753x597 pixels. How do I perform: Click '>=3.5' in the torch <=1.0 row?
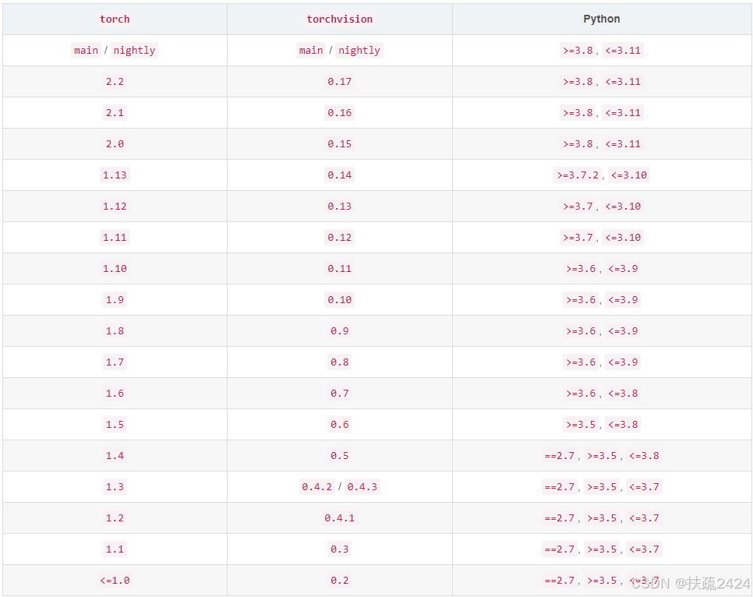point(602,581)
